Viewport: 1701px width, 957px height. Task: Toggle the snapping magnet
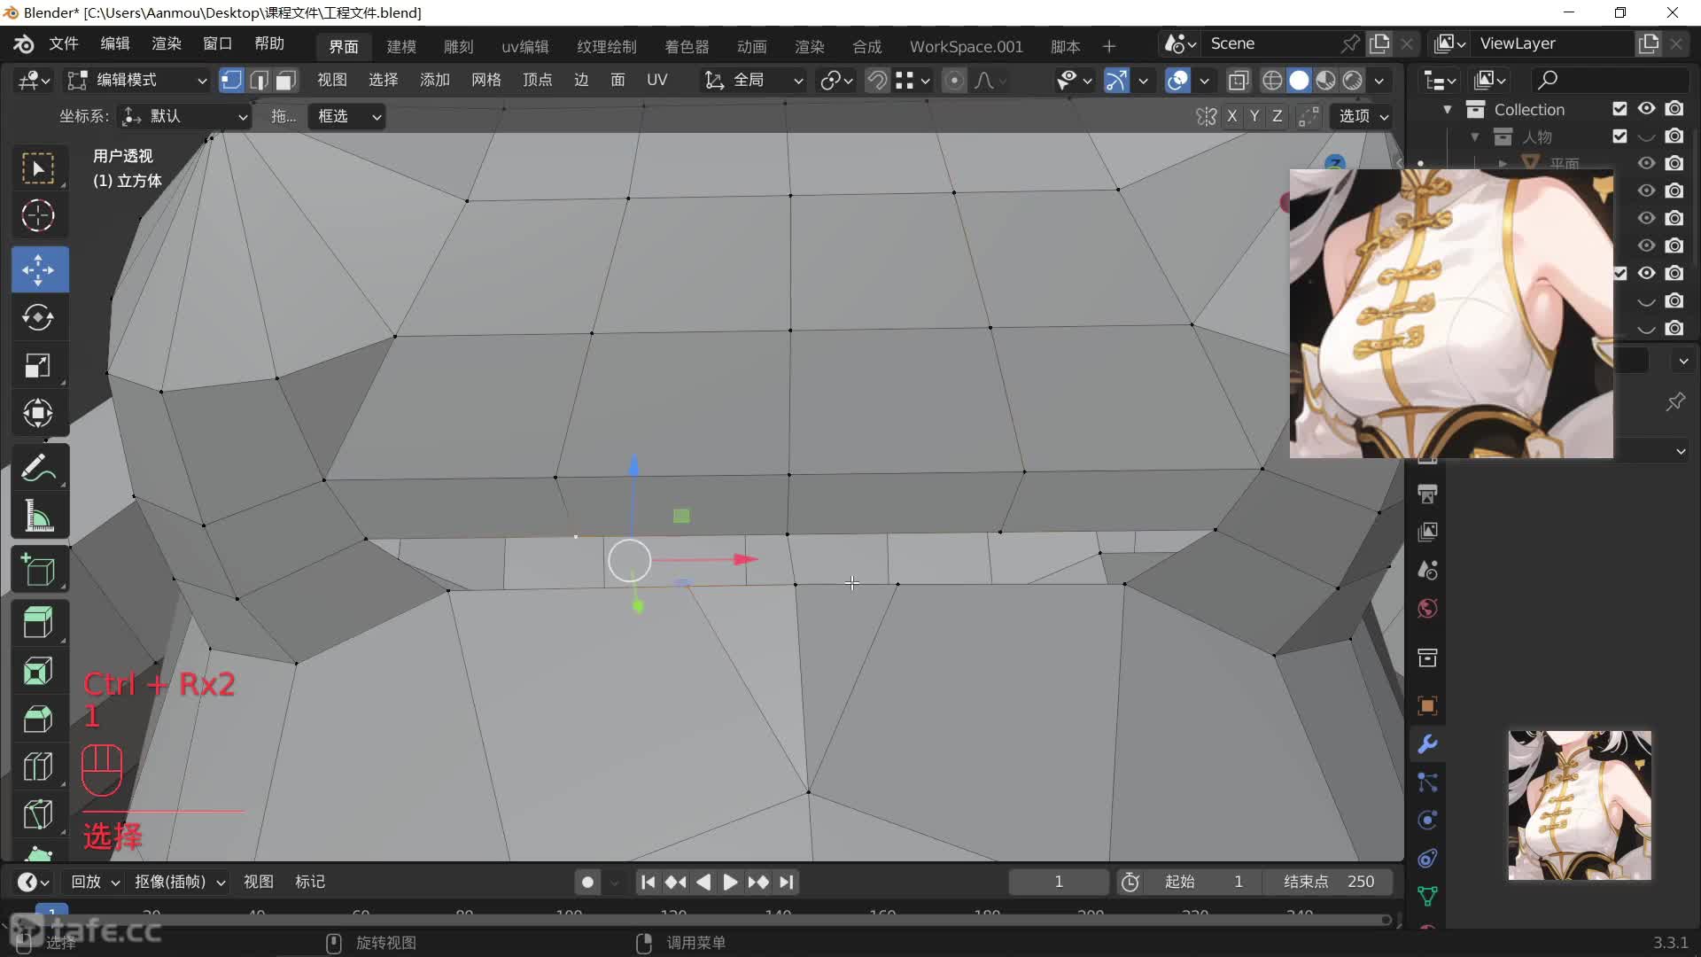tap(876, 81)
